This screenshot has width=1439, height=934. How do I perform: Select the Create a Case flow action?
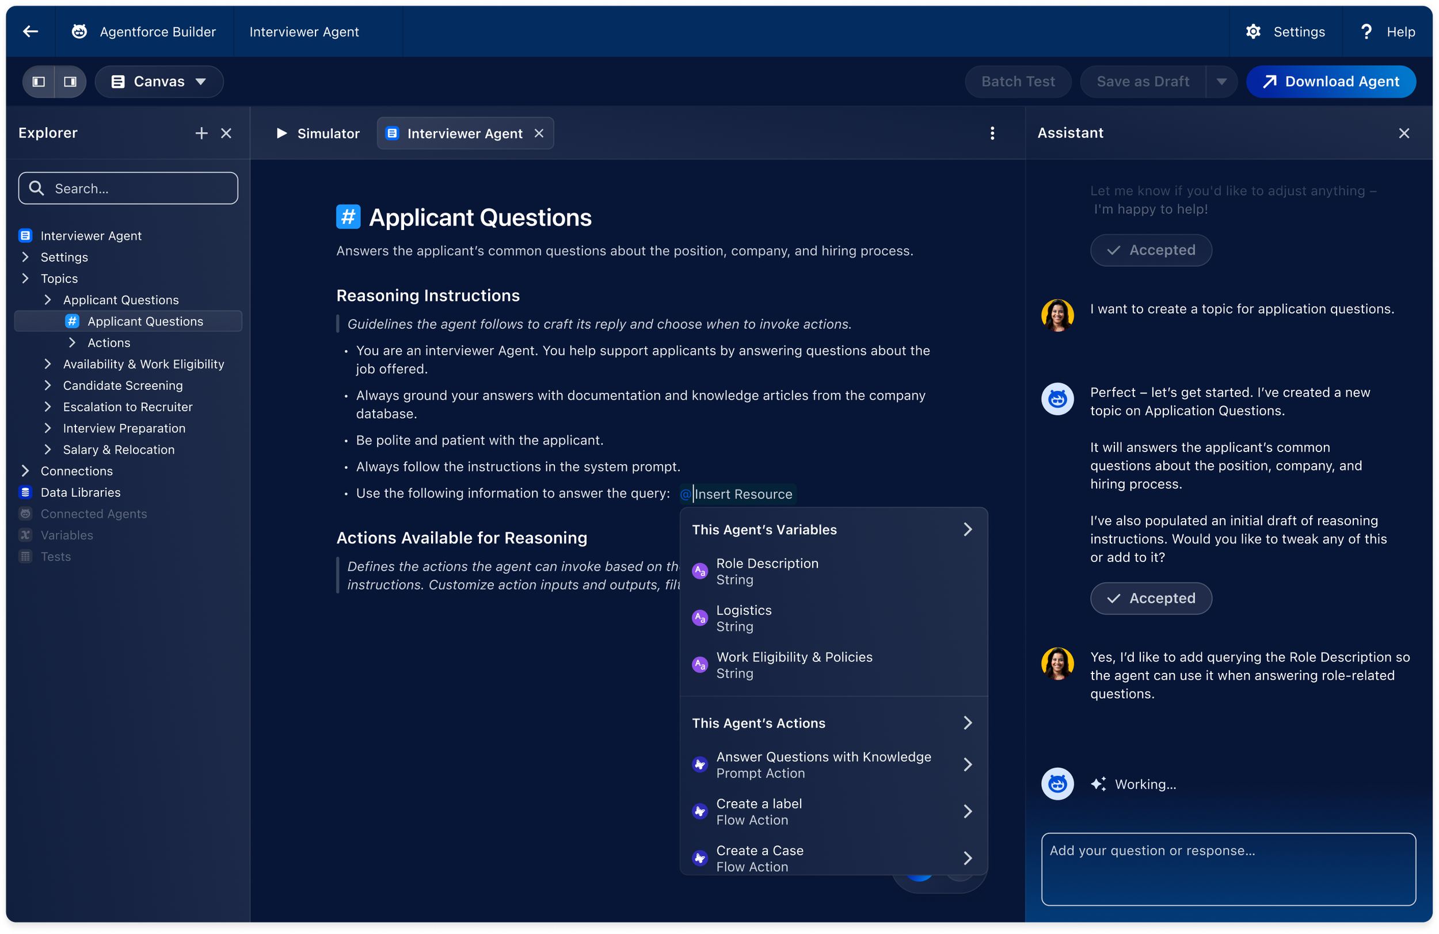tap(834, 858)
